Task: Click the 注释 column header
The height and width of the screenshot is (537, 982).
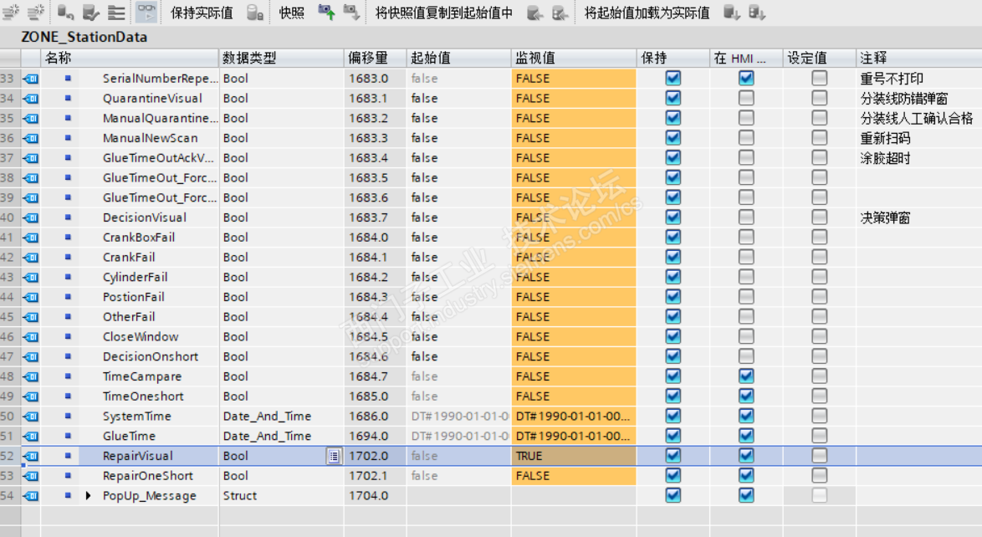Action: [x=918, y=59]
